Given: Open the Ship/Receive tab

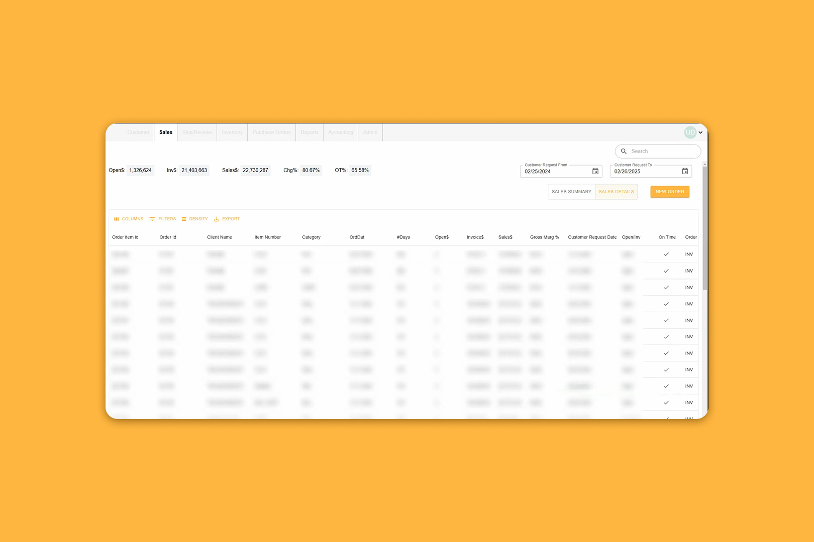Looking at the screenshot, I should pos(197,132).
